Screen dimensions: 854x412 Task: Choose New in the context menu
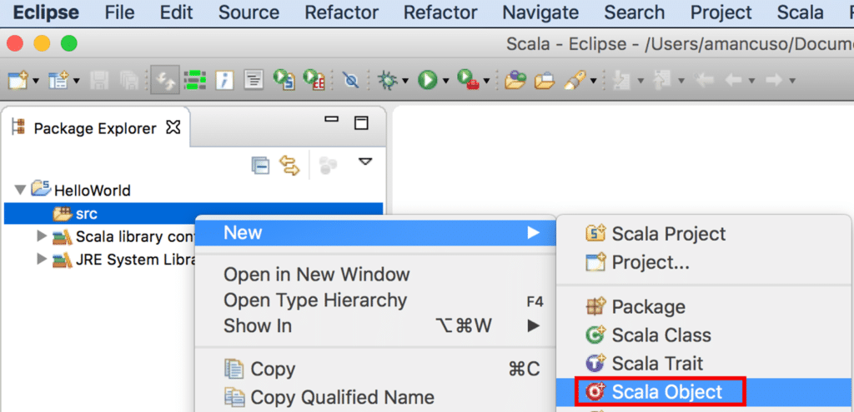pos(375,232)
